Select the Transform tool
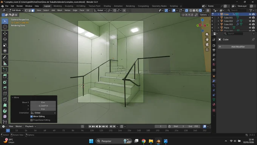 5,51
